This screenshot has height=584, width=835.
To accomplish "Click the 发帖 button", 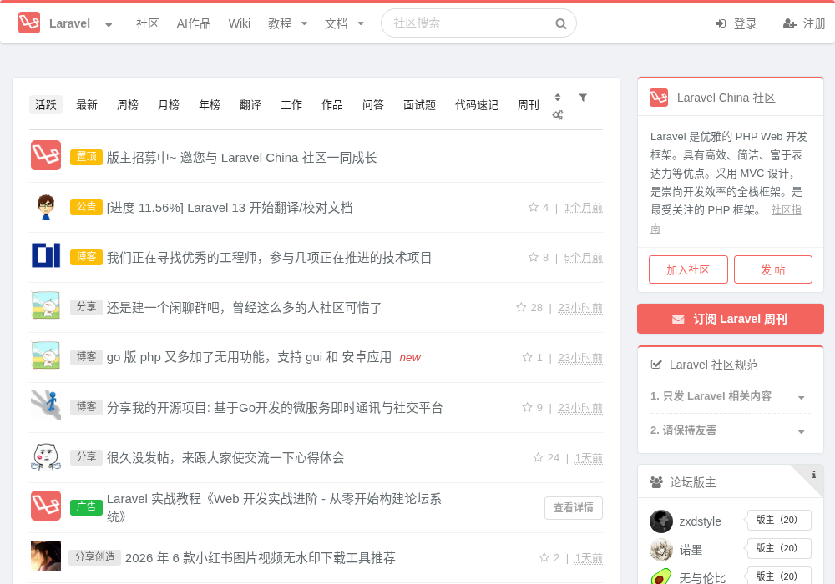I will click(x=772, y=269).
